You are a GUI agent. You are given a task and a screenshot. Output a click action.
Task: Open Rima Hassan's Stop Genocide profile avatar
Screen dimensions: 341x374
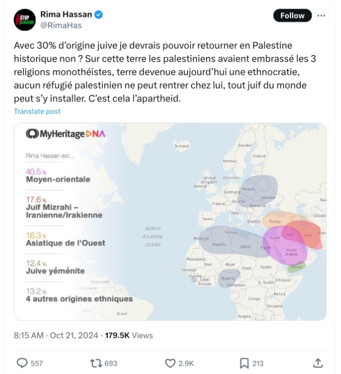point(25,20)
